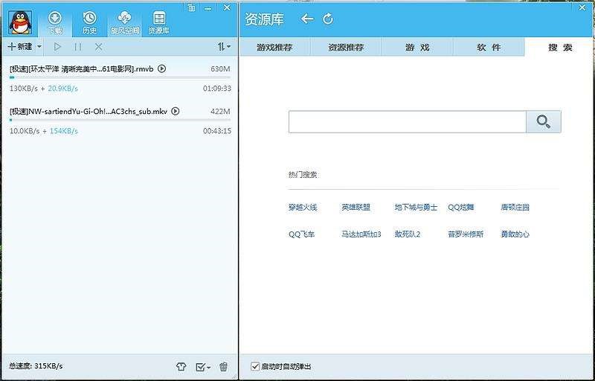Search hot keyword 普罗米修斯
The width and height of the screenshot is (595, 381).
tap(466, 234)
